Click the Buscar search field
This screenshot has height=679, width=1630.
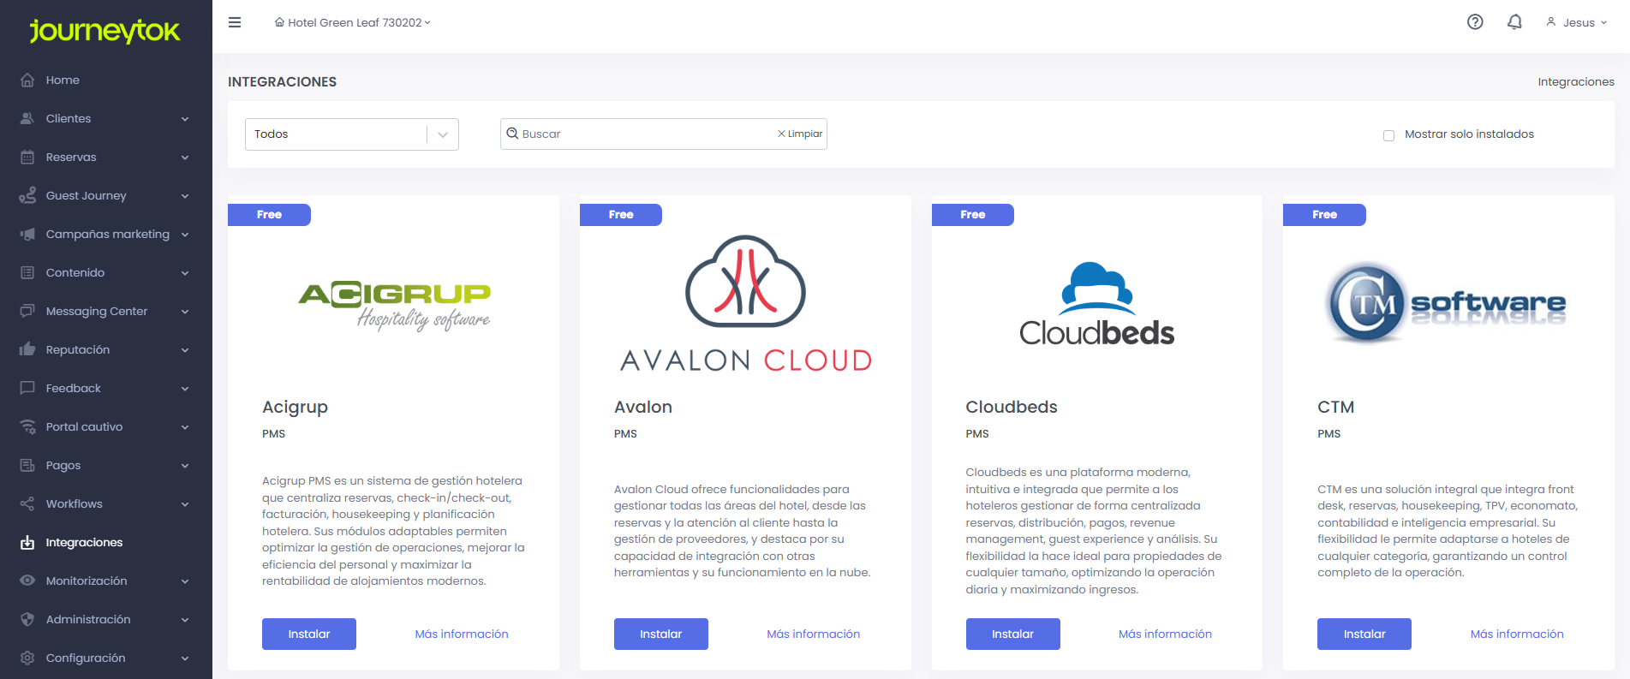642,134
